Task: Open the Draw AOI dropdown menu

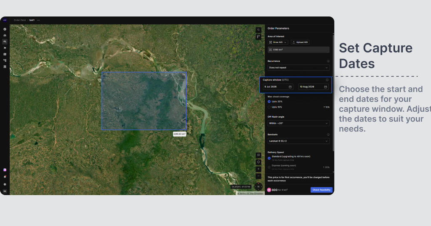Action: (278, 42)
